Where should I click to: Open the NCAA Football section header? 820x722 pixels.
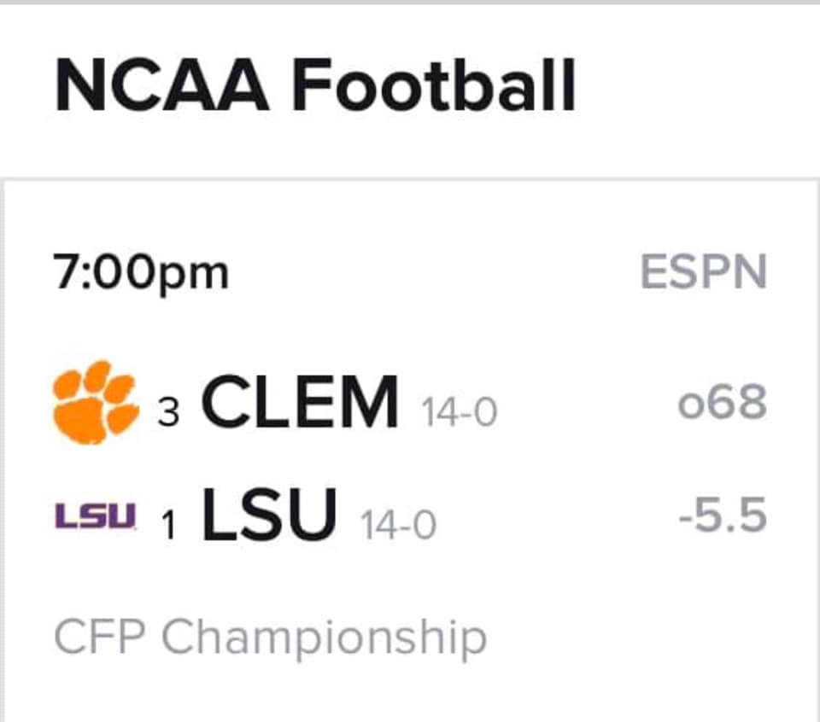(x=315, y=85)
